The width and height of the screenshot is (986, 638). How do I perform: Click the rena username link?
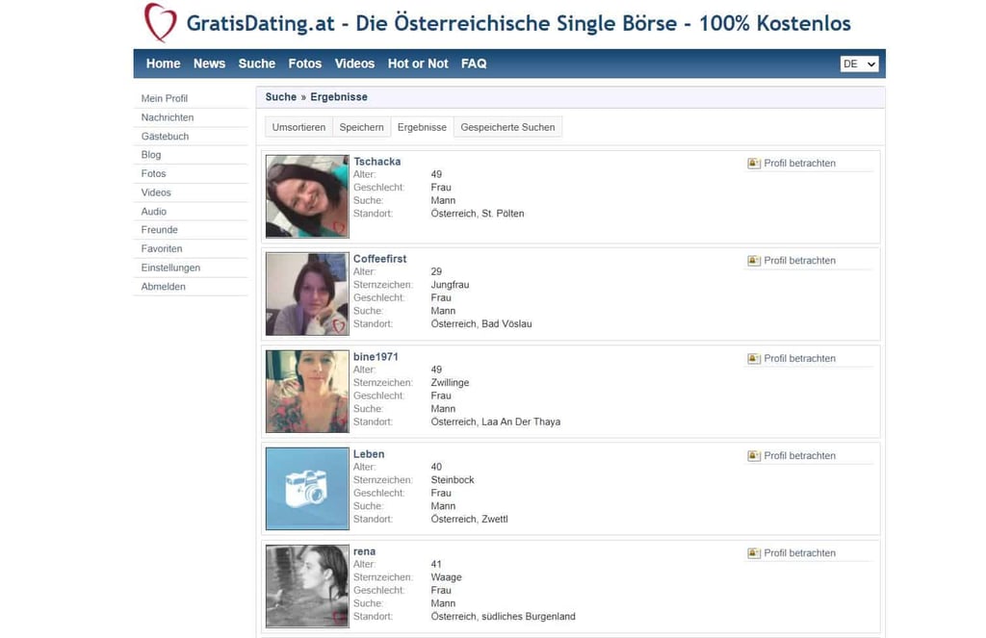(x=364, y=552)
